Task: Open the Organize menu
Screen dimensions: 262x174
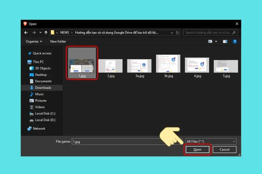Action: pos(34,41)
